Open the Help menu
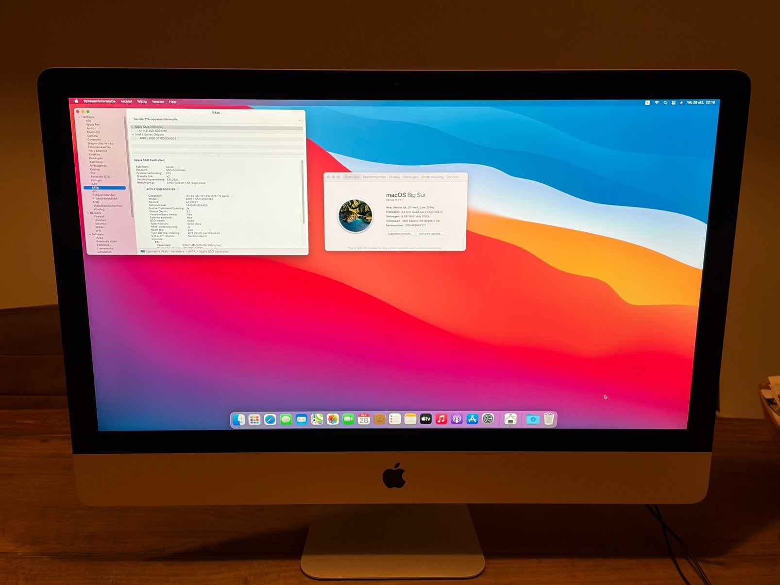The width and height of the screenshot is (780, 585). click(x=172, y=102)
